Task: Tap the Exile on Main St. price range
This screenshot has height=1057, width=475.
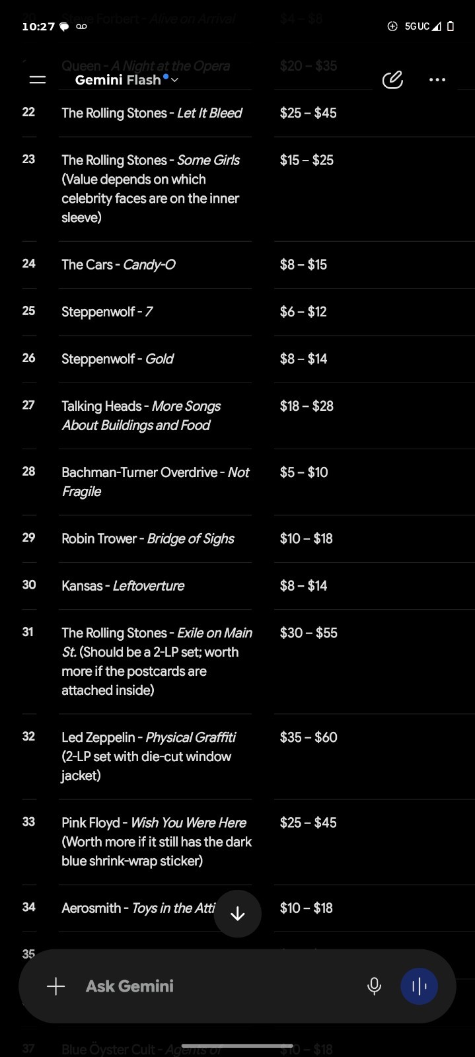Action: pos(309,633)
